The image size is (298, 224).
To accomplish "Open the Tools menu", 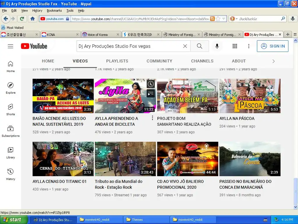I will point(70,10).
